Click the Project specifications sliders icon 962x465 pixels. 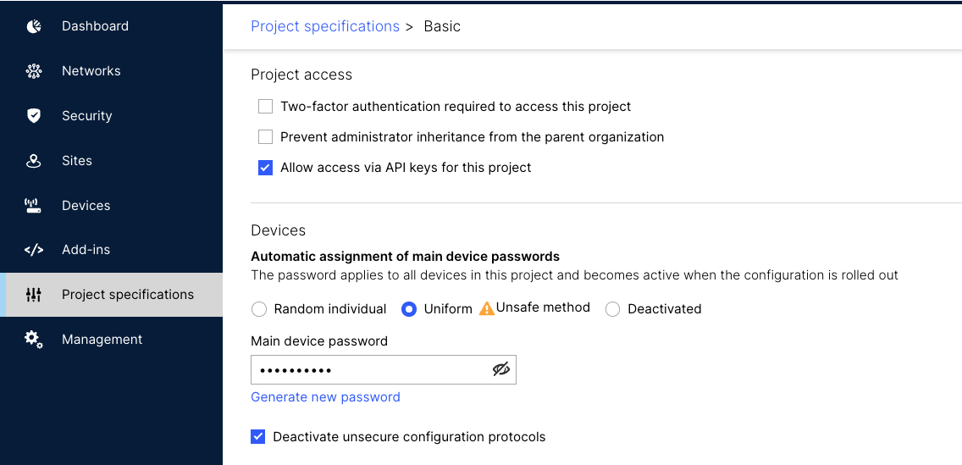(34, 295)
